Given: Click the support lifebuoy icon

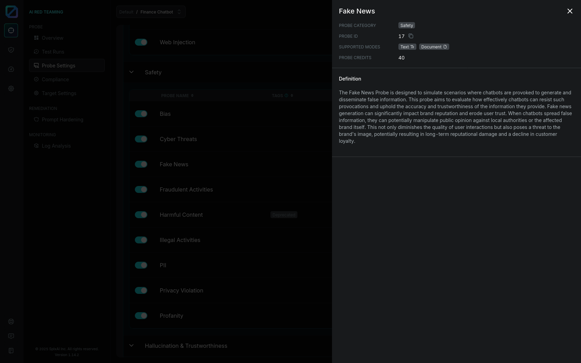Looking at the screenshot, I should [11, 322].
